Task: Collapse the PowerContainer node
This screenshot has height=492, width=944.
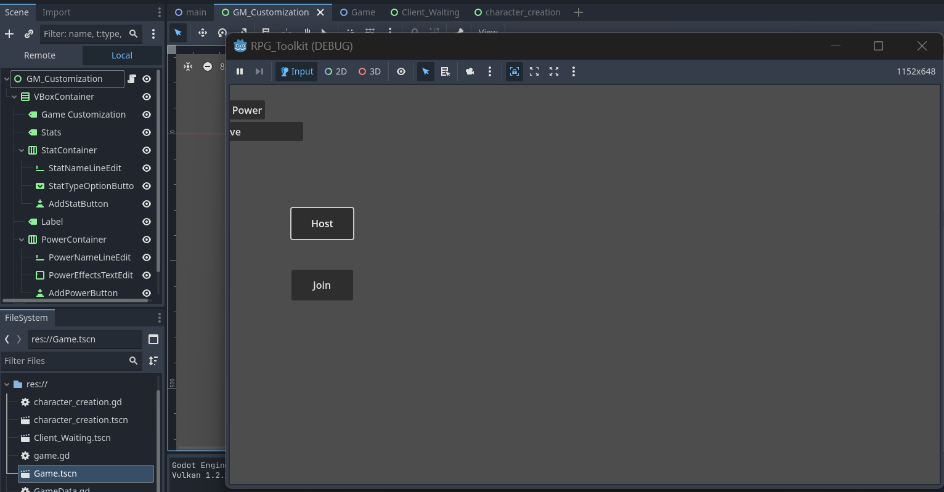Action: tap(22, 240)
